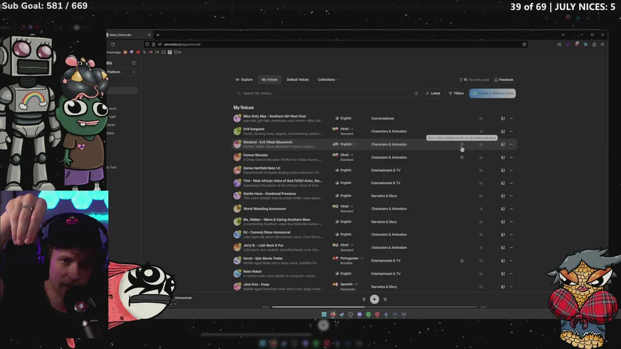Open more options for Ed Comedy Show Announcer
The image size is (621, 349).
511,235
